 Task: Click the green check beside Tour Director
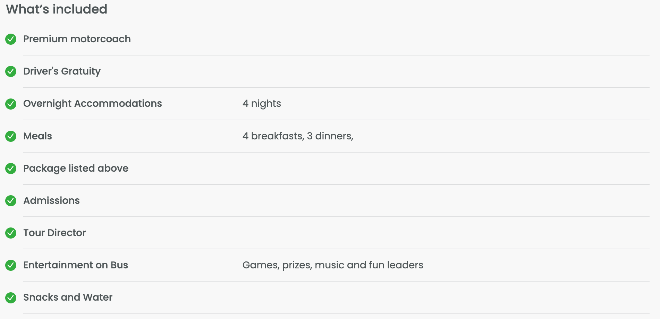tap(11, 233)
